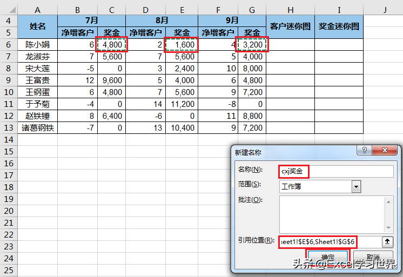Select row 20 header

[x=9, y=211]
